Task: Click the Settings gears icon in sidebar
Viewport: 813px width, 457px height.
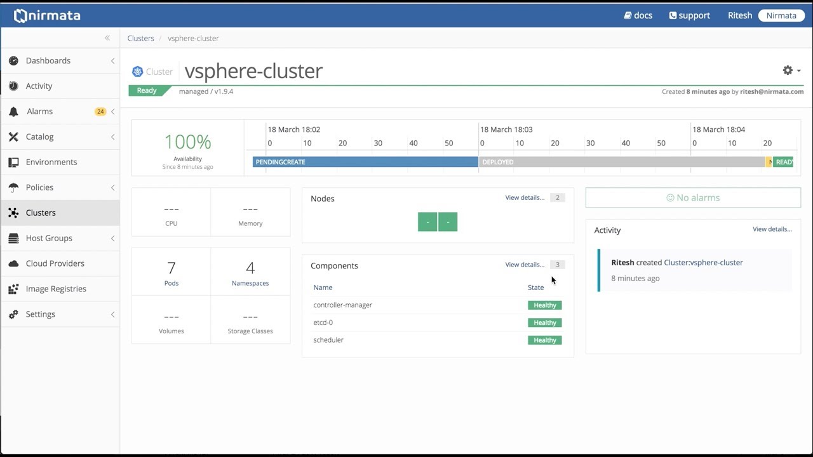Action: click(x=13, y=315)
